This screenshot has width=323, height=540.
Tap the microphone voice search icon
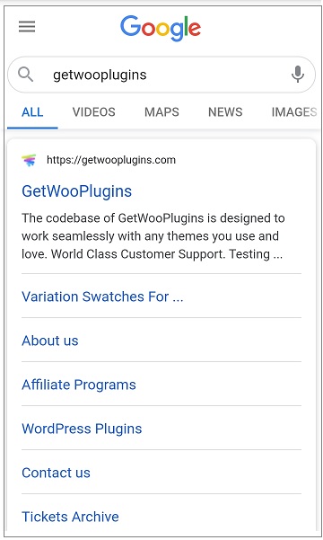tap(298, 75)
